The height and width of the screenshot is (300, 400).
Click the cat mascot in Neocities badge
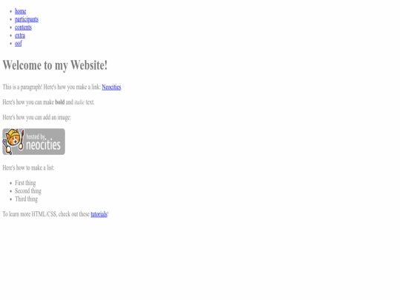point(13,141)
